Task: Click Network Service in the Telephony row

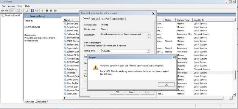Action: 202,69
